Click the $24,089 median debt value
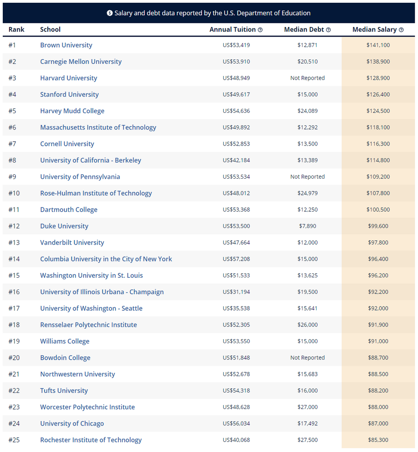Viewport: 418px width, 452px height. pos(307,111)
